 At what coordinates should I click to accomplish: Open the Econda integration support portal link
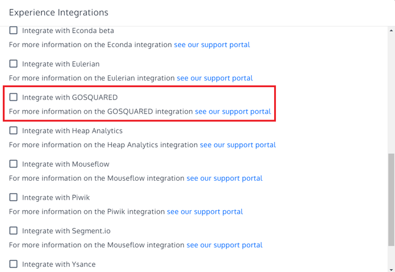pos(212,45)
